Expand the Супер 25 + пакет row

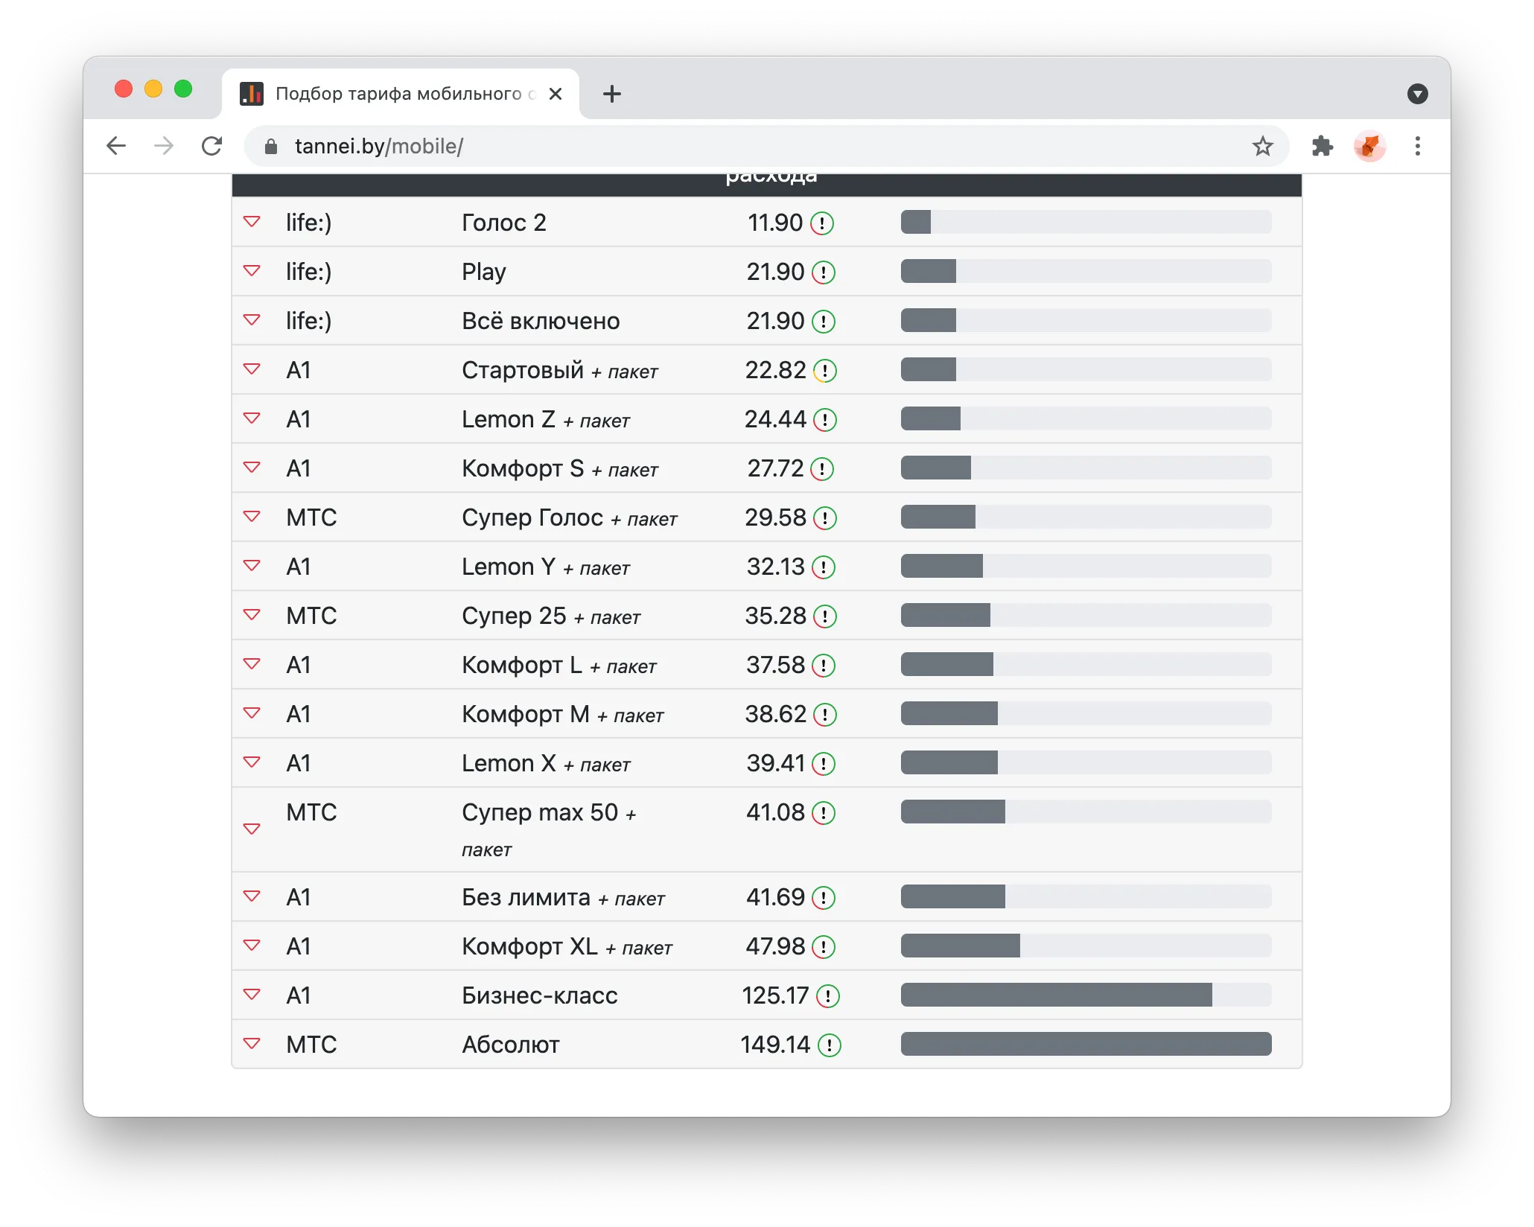(252, 614)
